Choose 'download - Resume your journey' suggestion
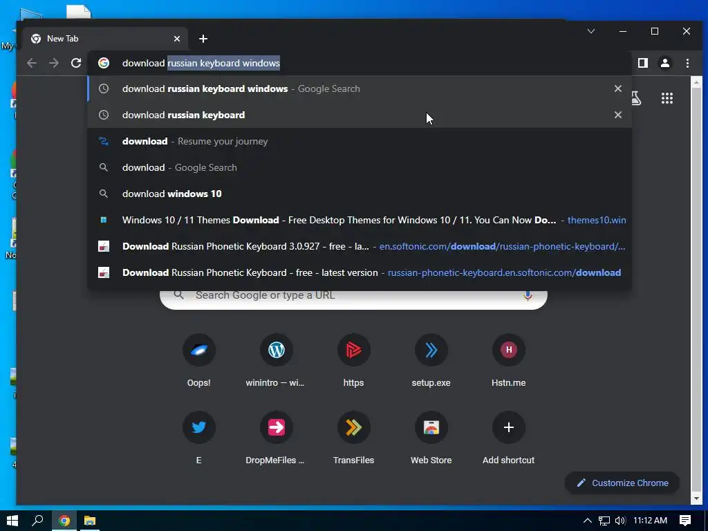This screenshot has height=531, width=708. tap(360, 141)
